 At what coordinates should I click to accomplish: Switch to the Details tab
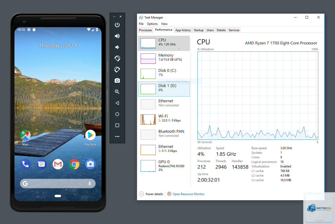[x=221, y=30]
